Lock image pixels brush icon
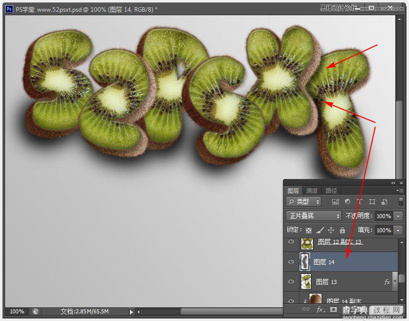This screenshot has width=409, height=321. [320, 230]
